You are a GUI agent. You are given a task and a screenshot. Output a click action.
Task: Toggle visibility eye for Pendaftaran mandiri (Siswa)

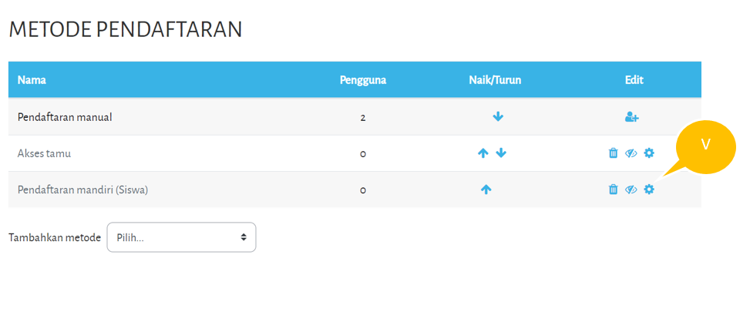[x=631, y=190]
